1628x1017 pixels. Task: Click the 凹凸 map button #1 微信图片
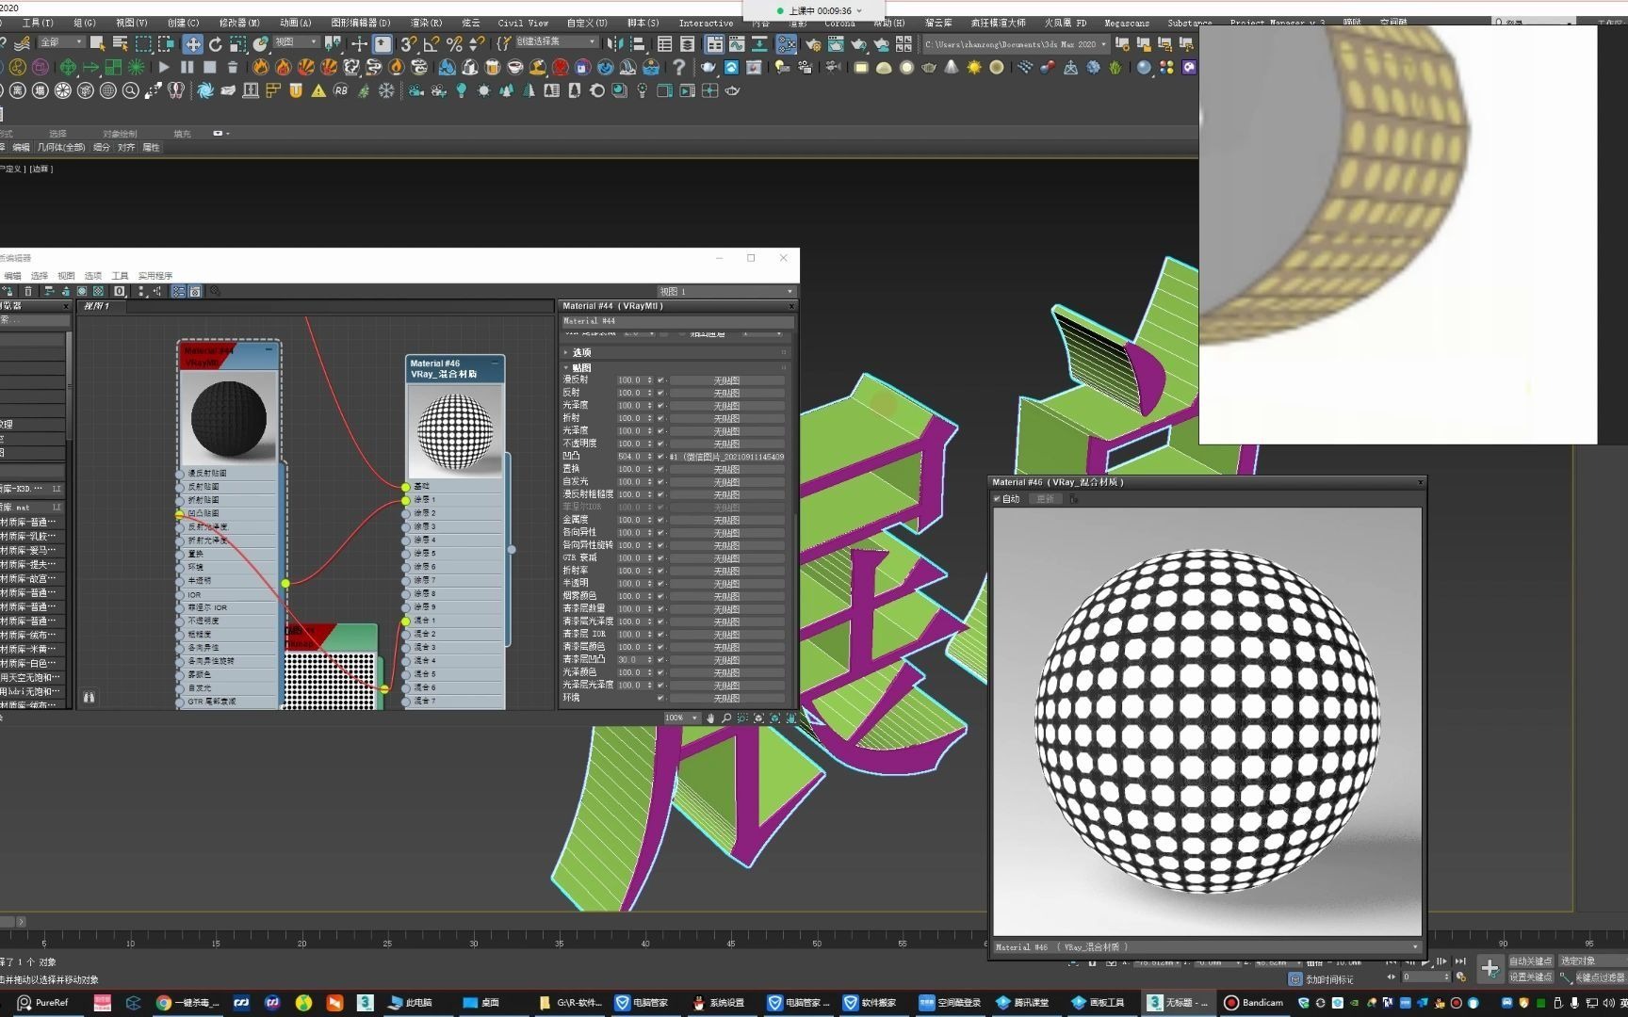pos(726,457)
